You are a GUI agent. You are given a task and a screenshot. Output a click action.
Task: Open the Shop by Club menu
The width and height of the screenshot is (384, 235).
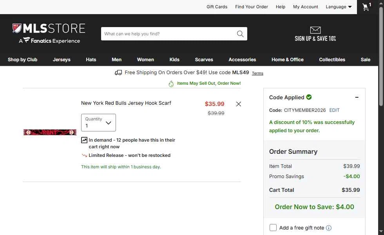tap(23, 60)
